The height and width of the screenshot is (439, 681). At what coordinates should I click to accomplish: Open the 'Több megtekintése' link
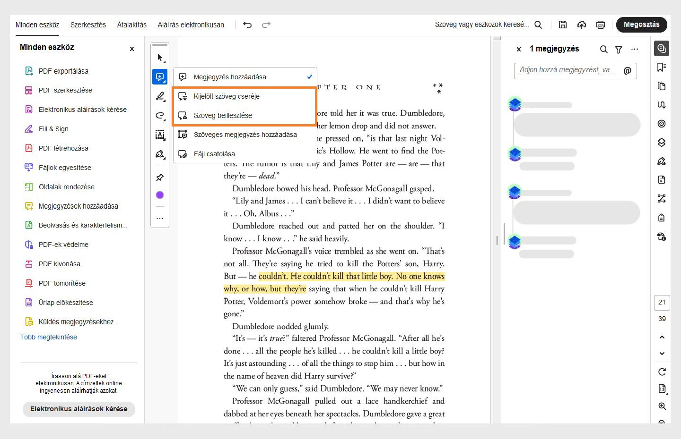[48, 337]
